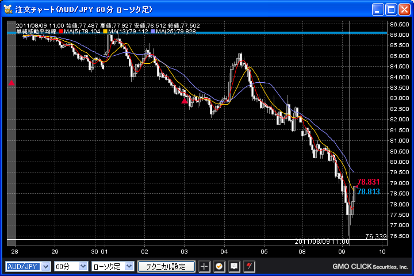Viewport: 414px width, 276px height.
Task: Click the red triangle marker near 03
Action: (x=184, y=101)
